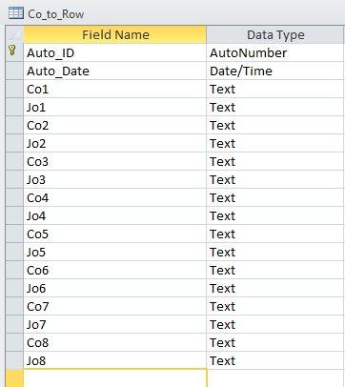Select the Auto_ID field name cell
The width and height of the screenshot is (345, 387).
(x=115, y=52)
